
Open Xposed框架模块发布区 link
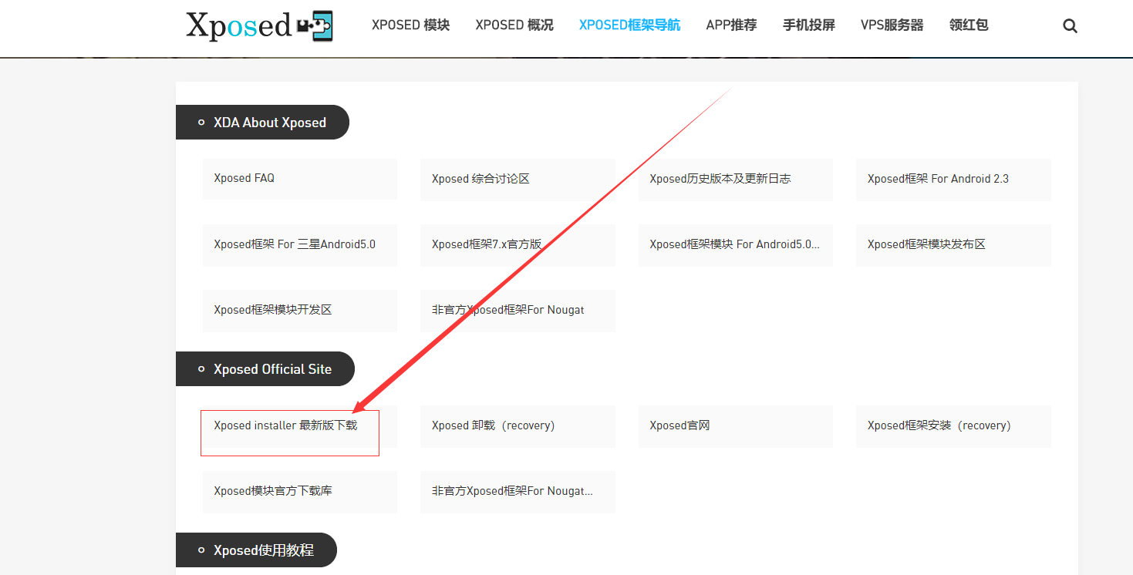coord(953,245)
